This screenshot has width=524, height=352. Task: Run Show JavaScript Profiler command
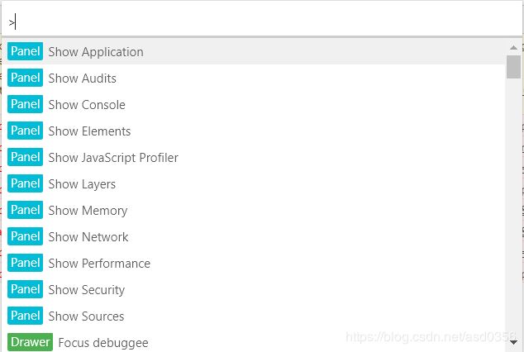[x=254, y=157]
